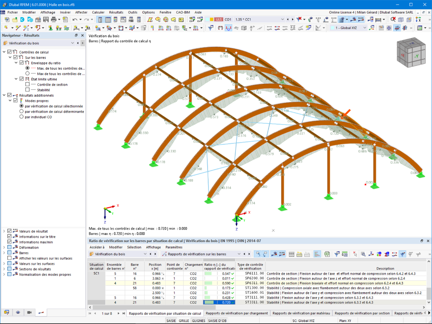432x324 pixels.
Task: Switch to Rapports de vérification par matériau tab
Action: pos(301,313)
